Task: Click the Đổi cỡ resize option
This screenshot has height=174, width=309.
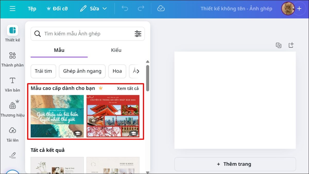Action: coord(57,9)
